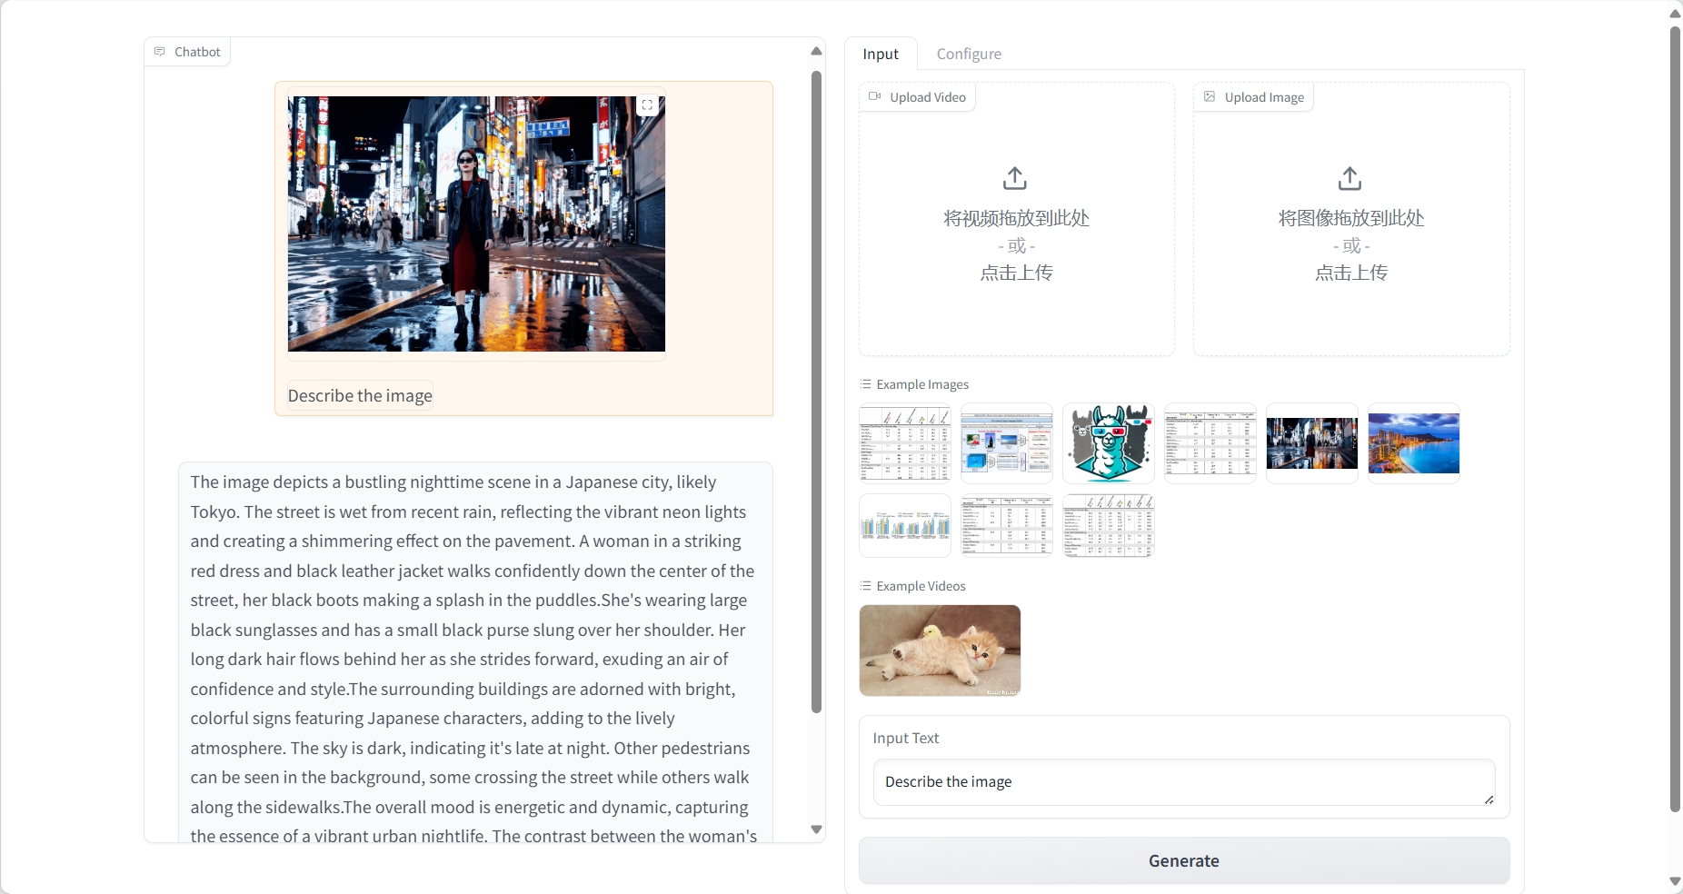
Task: Click the upload arrow icon in Upload Video
Action: [1015, 178]
